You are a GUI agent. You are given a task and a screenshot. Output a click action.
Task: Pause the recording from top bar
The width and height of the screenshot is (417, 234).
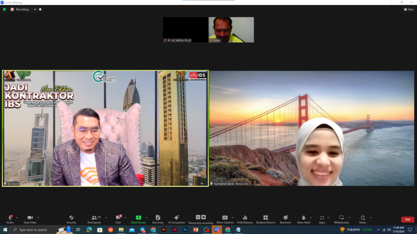[35, 9]
